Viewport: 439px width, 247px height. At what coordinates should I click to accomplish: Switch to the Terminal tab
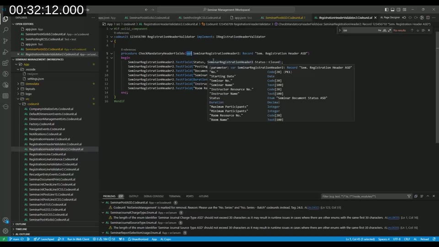(x=175, y=196)
